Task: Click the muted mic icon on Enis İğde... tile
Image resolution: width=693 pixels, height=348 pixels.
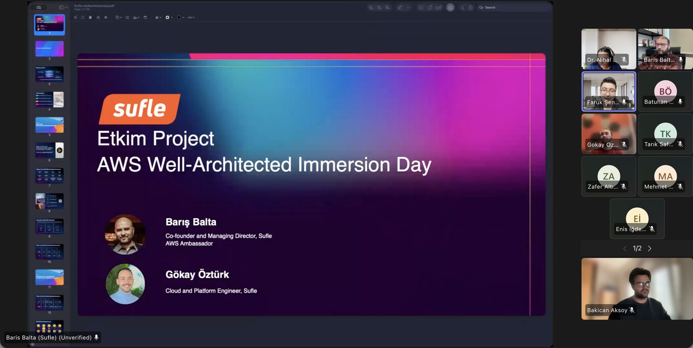Action: tap(652, 229)
